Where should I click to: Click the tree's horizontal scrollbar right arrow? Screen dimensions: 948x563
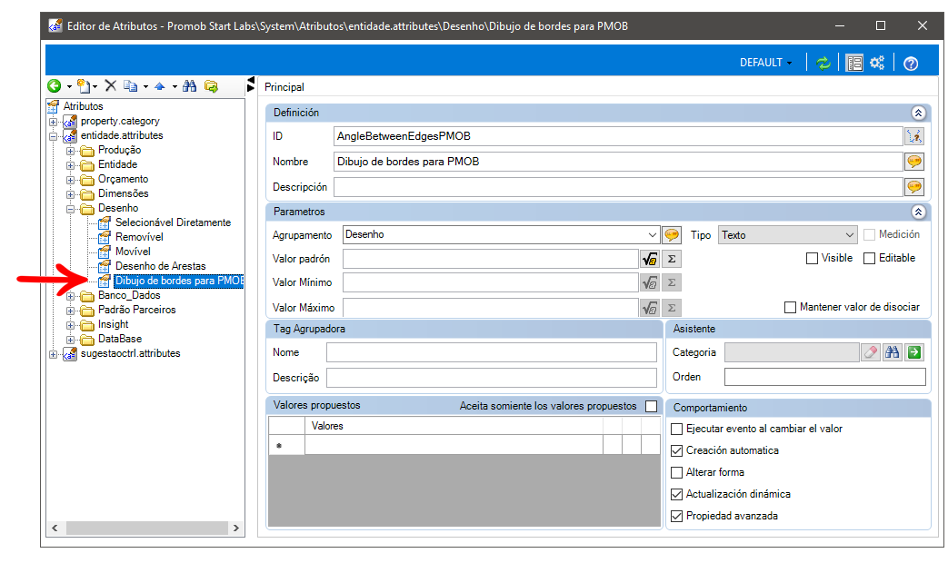point(235,528)
